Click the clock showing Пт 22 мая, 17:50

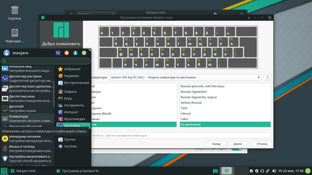click(x=291, y=171)
